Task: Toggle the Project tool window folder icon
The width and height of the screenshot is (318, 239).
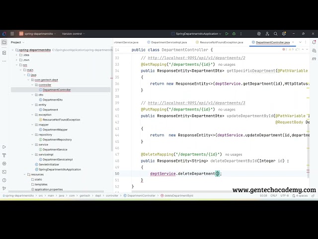Action: 4,42
